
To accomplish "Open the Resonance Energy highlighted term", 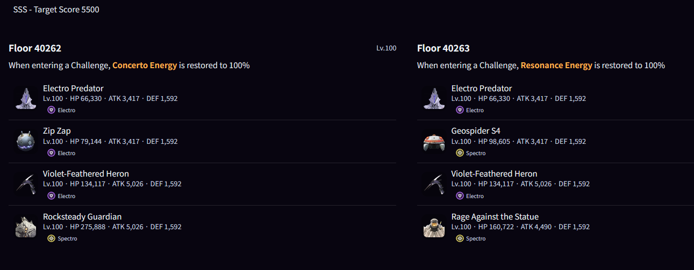I will pyautogui.click(x=556, y=65).
